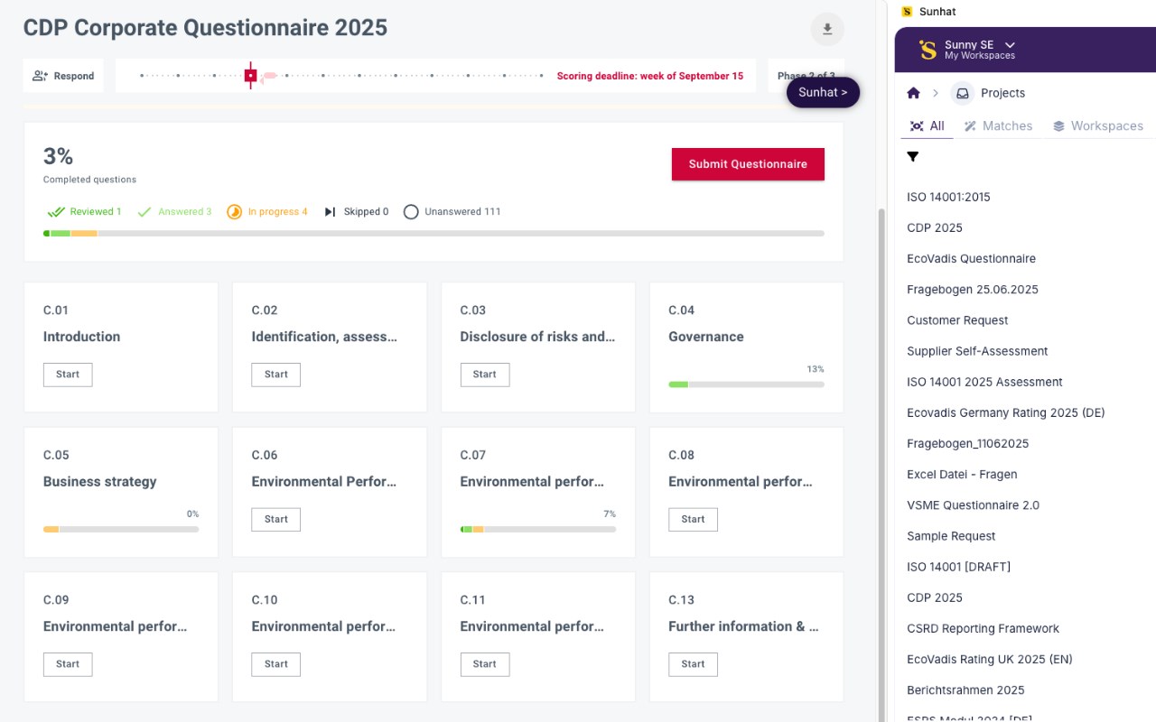Toggle the Reviewed double-check filter
Image resolution: width=1156 pixels, height=722 pixels.
56,212
